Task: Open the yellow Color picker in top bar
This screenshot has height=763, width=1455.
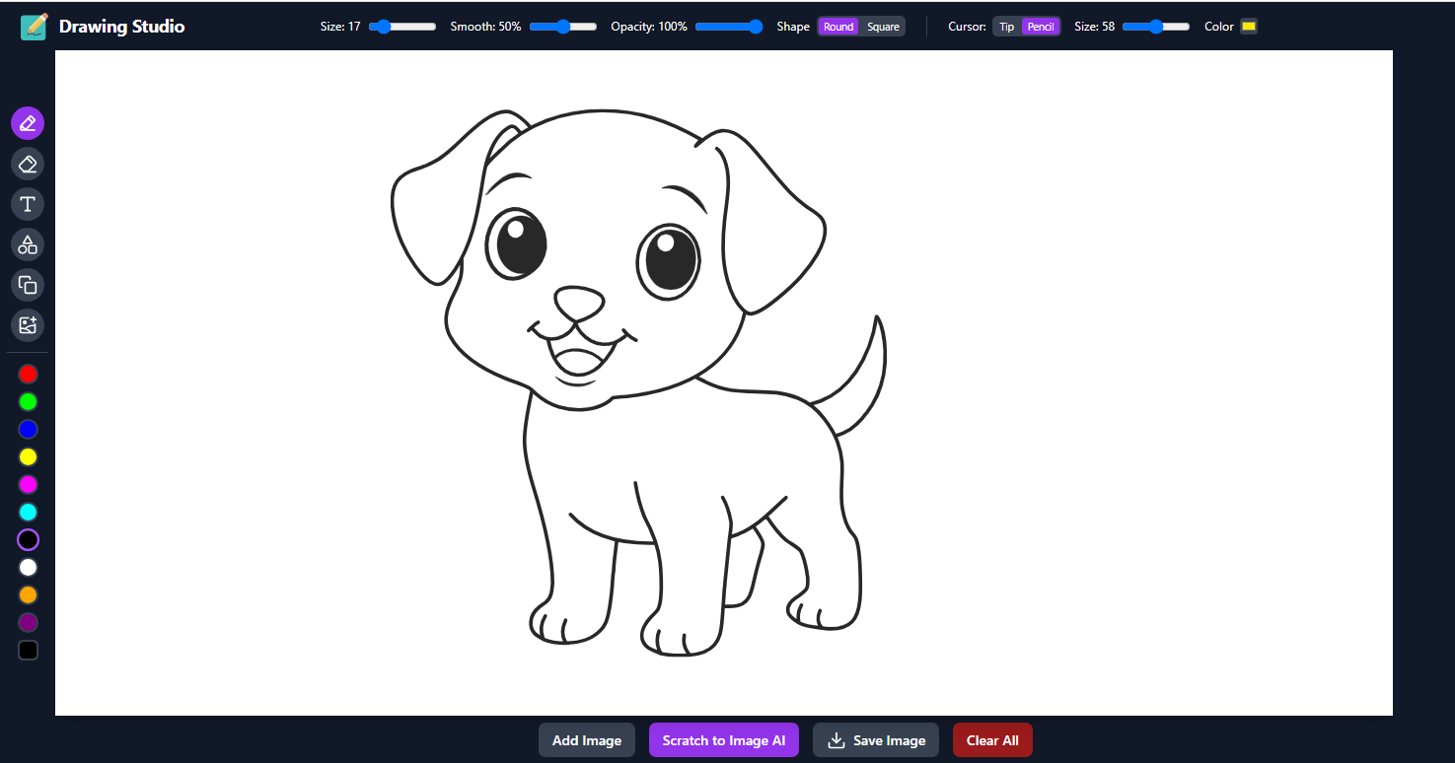Action: (1249, 27)
